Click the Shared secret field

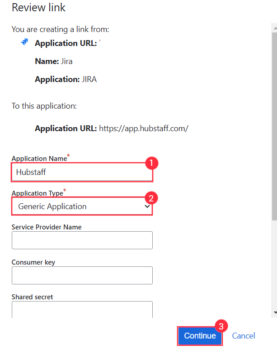point(82,309)
